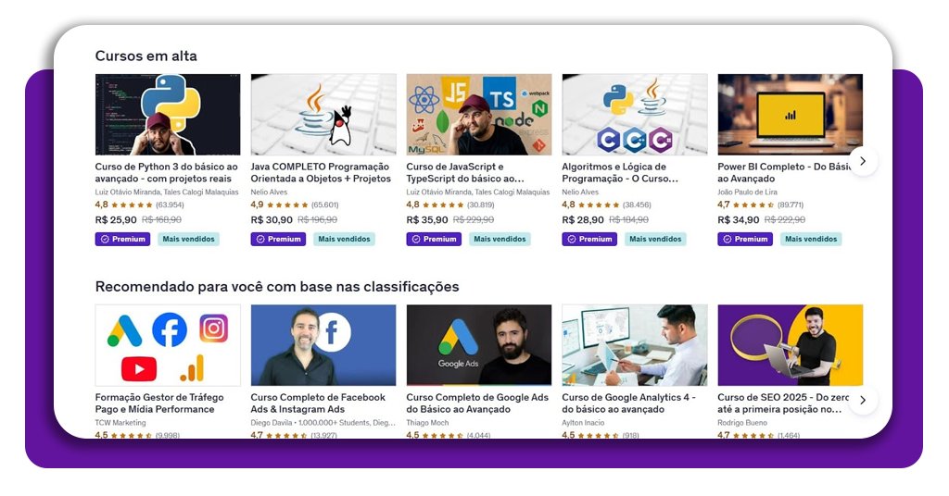Open the JavaScript e TypeScript course thumbnail
This screenshot has height=496, width=949.
(x=479, y=115)
